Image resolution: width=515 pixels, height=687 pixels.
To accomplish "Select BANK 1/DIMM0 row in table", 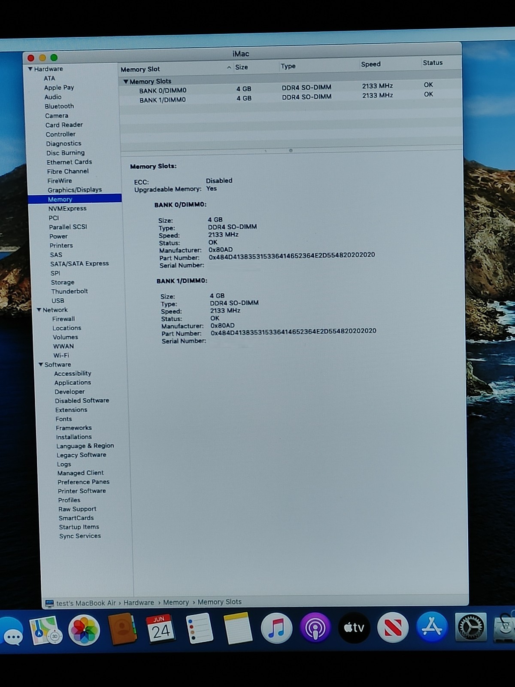I will pyautogui.click(x=290, y=97).
